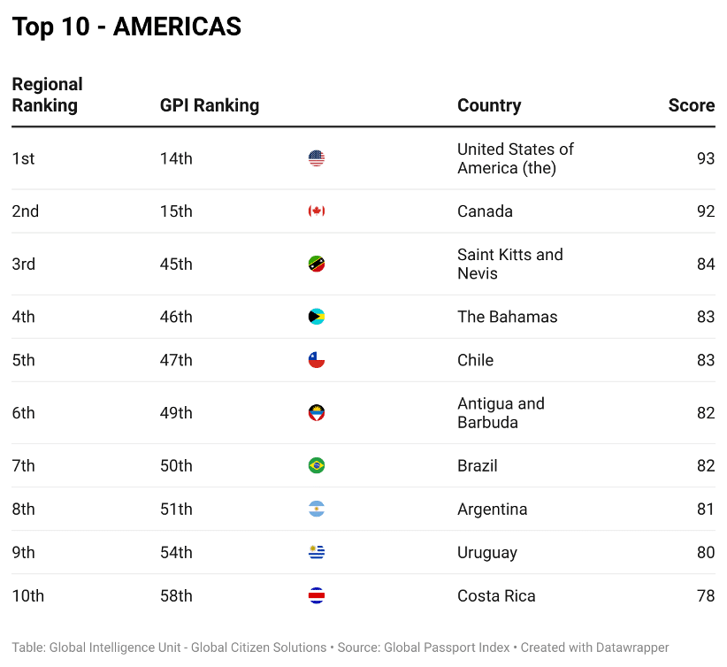Click the Costa Rica flag icon
727x667 pixels.
point(317,596)
